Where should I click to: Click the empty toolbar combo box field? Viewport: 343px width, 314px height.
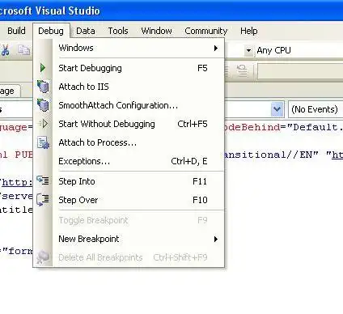click(x=300, y=71)
